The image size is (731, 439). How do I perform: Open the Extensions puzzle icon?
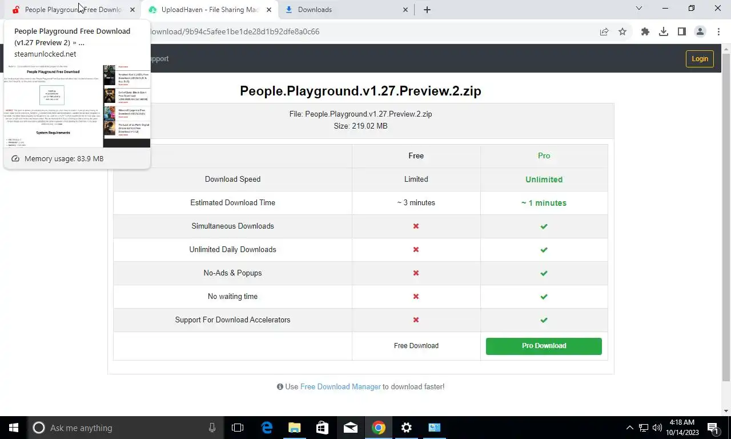click(x=645, y=32)
